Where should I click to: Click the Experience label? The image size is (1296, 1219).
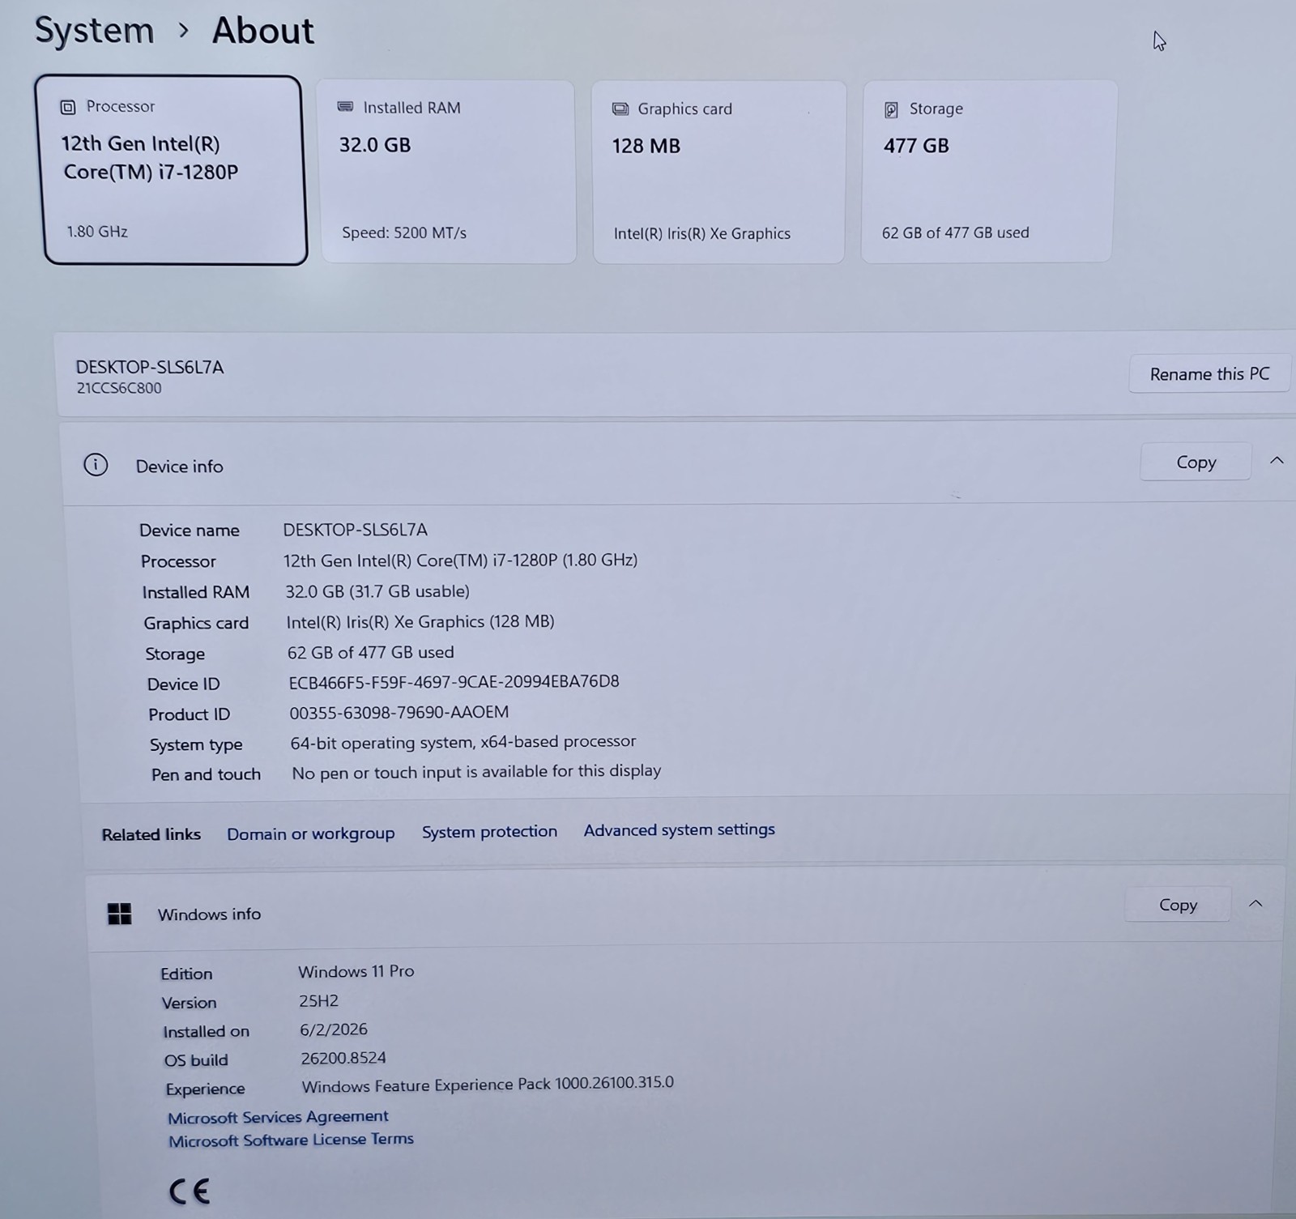205,1089
